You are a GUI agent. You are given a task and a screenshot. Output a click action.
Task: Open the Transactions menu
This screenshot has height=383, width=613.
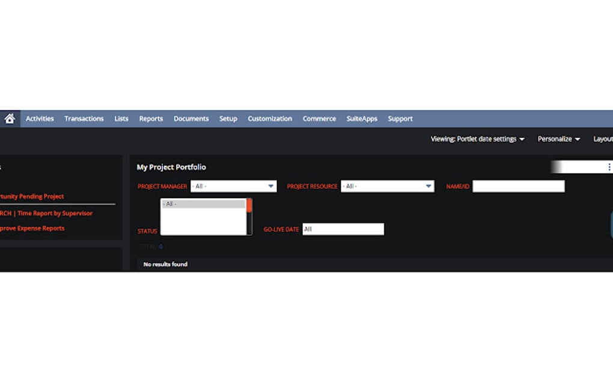point(84,118)
